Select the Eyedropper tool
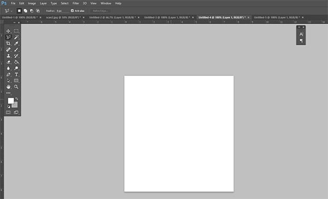Image resolution: width=328 pixels, height=199 pixels. coord(16,43)
